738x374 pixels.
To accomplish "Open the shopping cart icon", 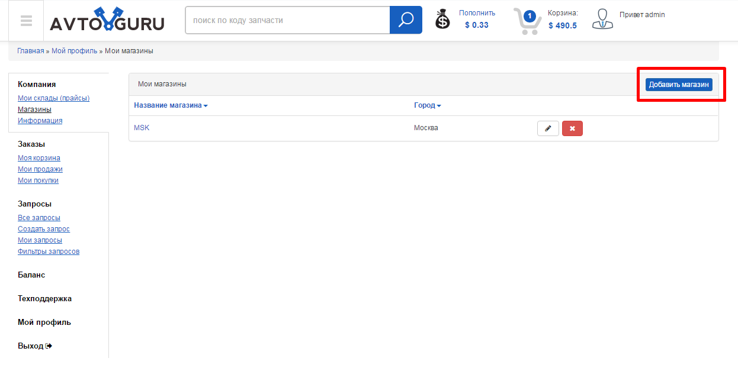I will (x=527, y=21).
